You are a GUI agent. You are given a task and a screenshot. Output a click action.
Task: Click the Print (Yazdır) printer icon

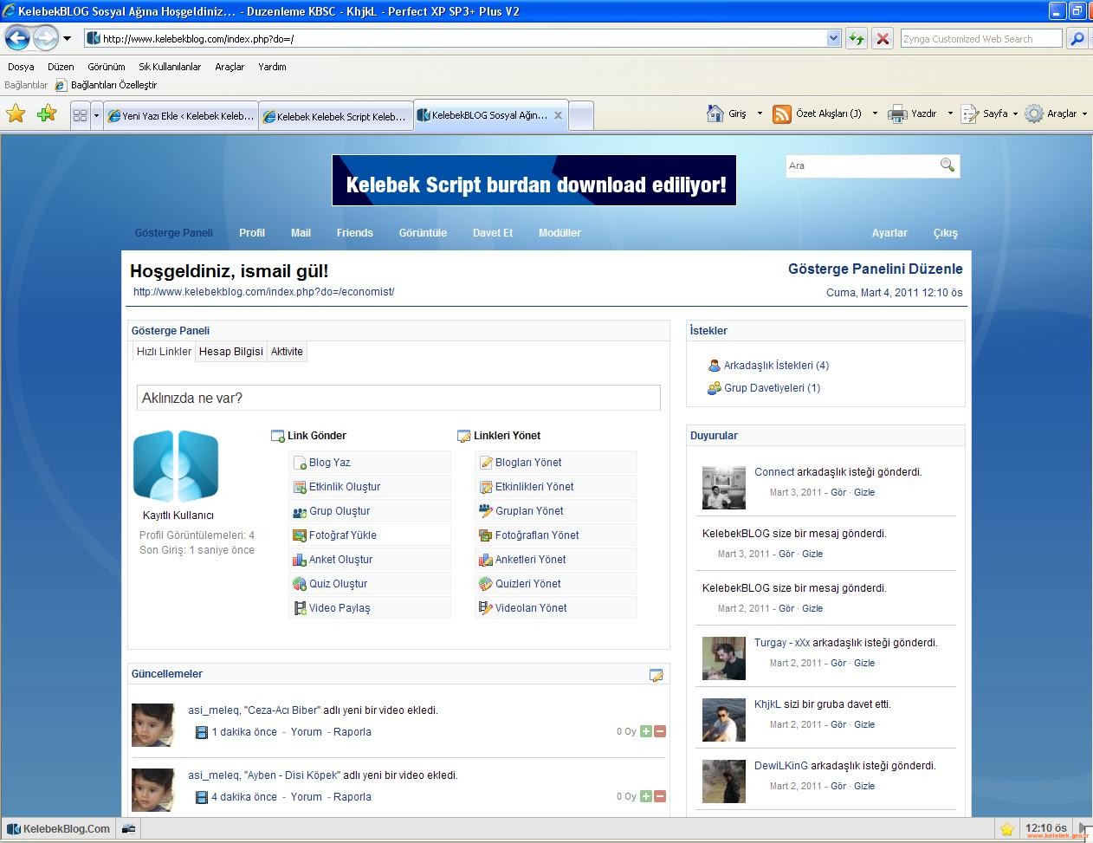pos(897,113)
